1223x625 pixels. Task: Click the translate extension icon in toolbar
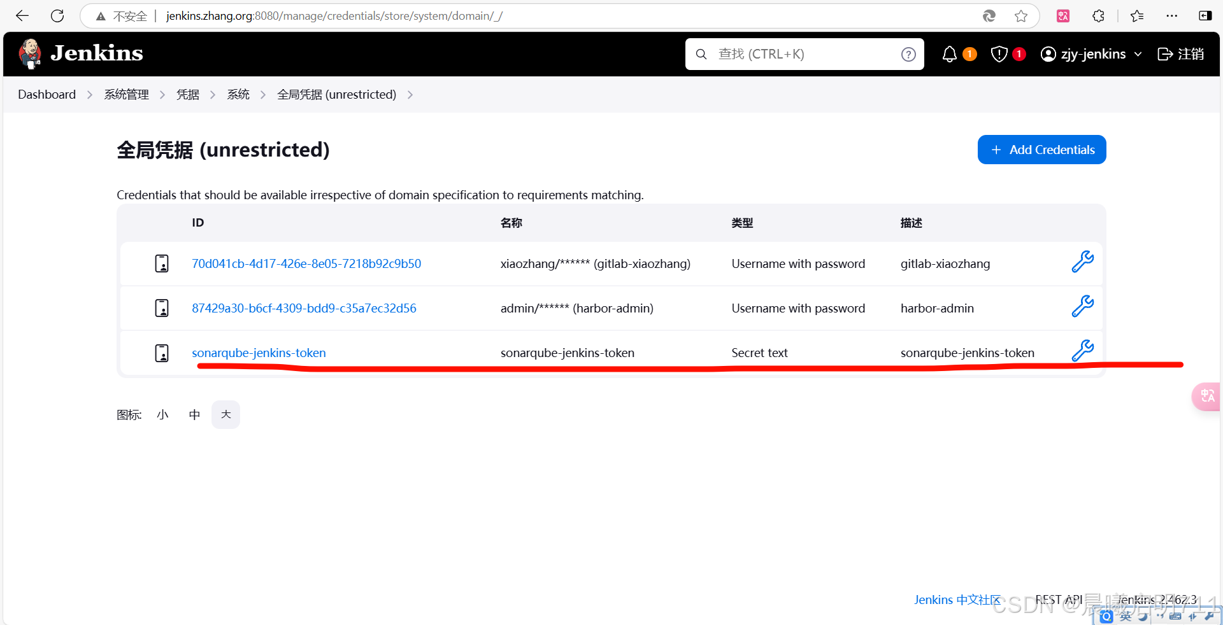click(x=1063, y=16)
